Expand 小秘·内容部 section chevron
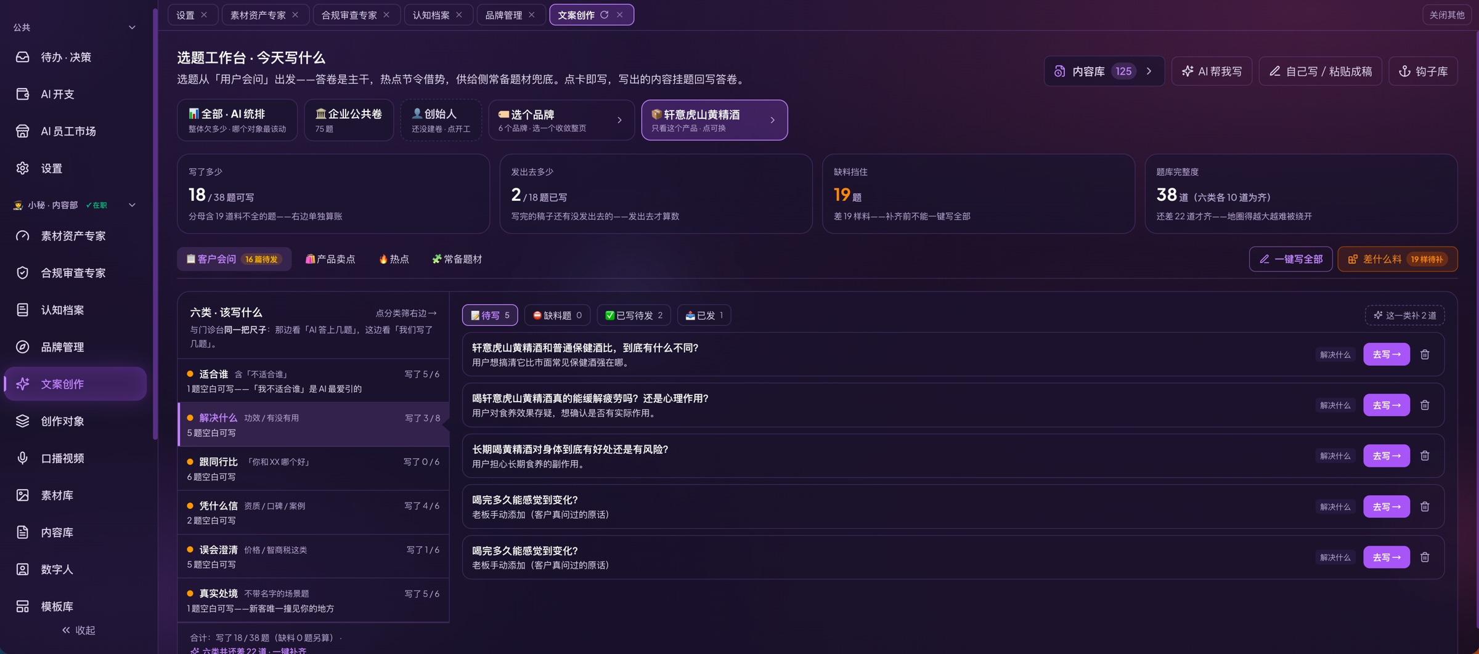Screen dimensions: 1479x654 pos(132,205)
